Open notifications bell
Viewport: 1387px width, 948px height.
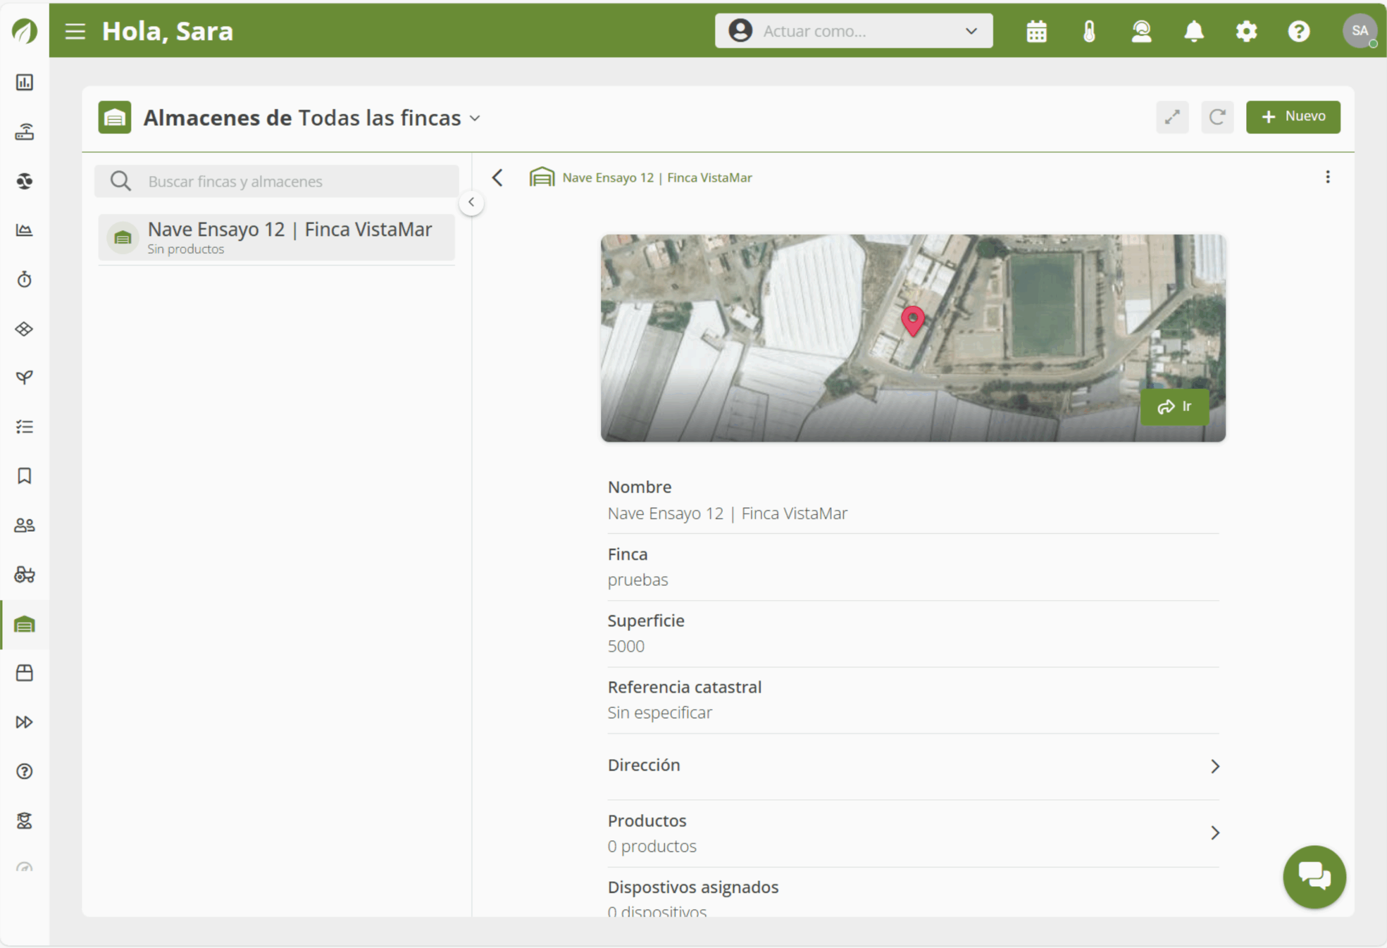coord(1194,31)
